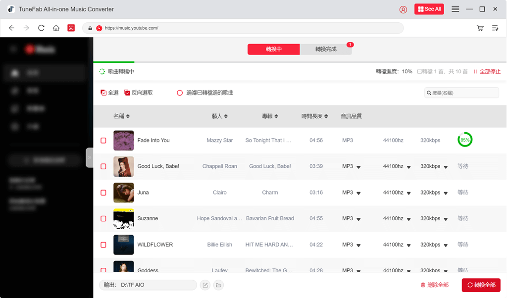This screenshot has width=507, height=298.
Task: Click the Mazzy Star artist cell
Action: (x=219, y=140)
